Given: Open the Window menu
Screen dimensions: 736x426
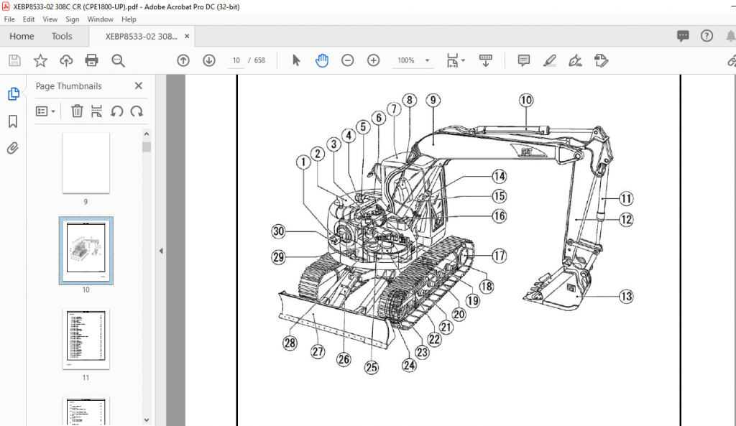Looking at the screenshot, I should click(x=101, y=19).
